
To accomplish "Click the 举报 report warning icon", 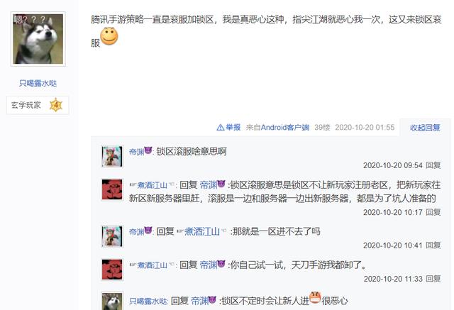I will coord(221,128).
